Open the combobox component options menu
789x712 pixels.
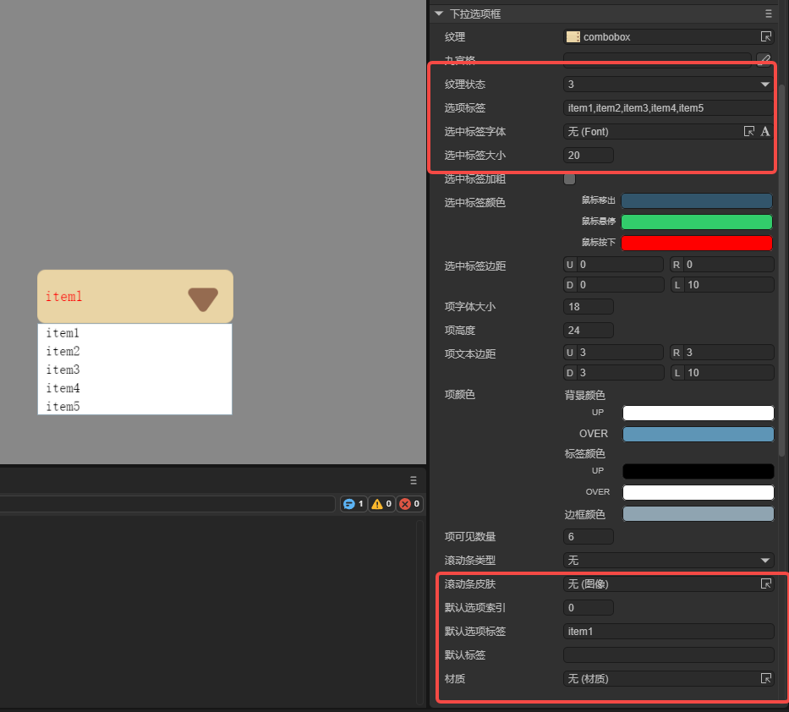[768, 14]
